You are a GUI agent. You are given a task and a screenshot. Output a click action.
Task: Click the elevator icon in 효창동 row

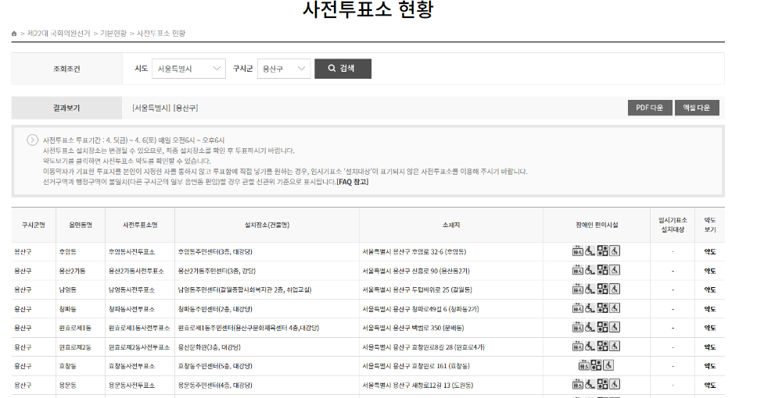[584, 366]
